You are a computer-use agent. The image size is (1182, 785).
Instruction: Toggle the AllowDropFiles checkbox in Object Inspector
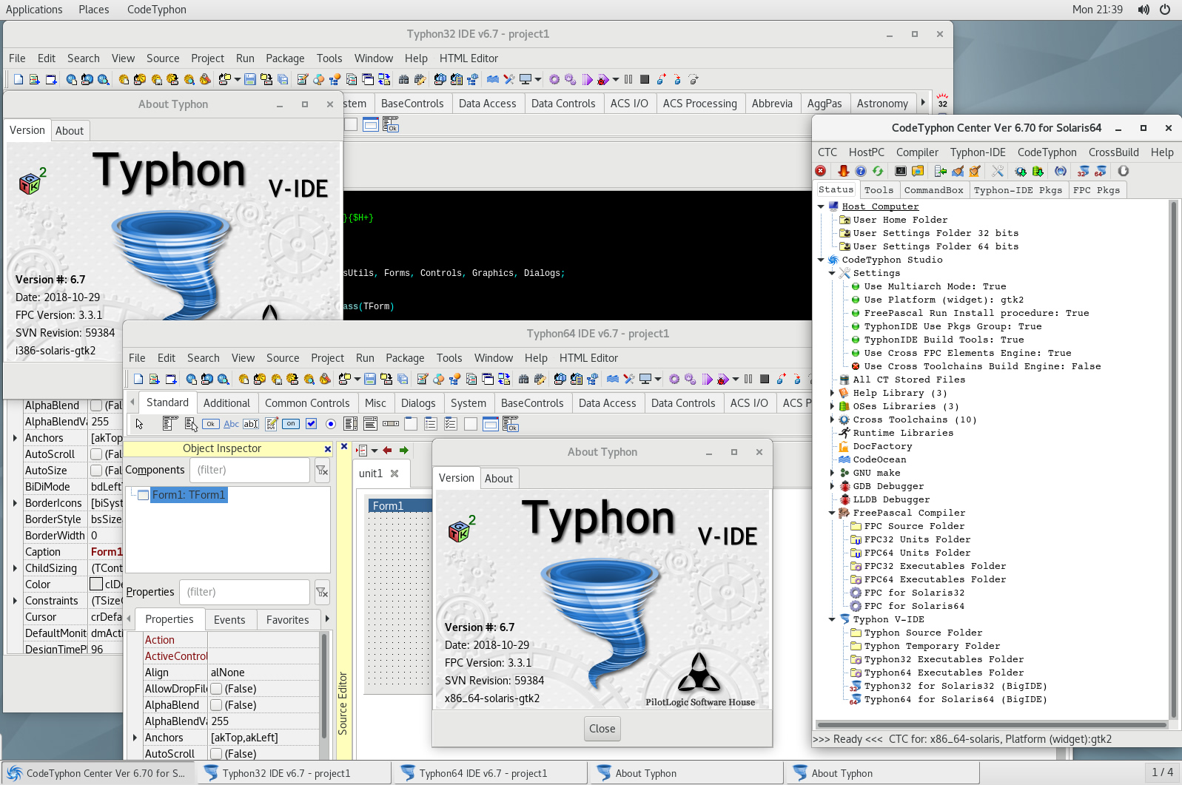216,689
